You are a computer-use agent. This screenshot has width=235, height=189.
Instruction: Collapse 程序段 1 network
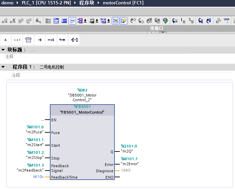[3, 67]
